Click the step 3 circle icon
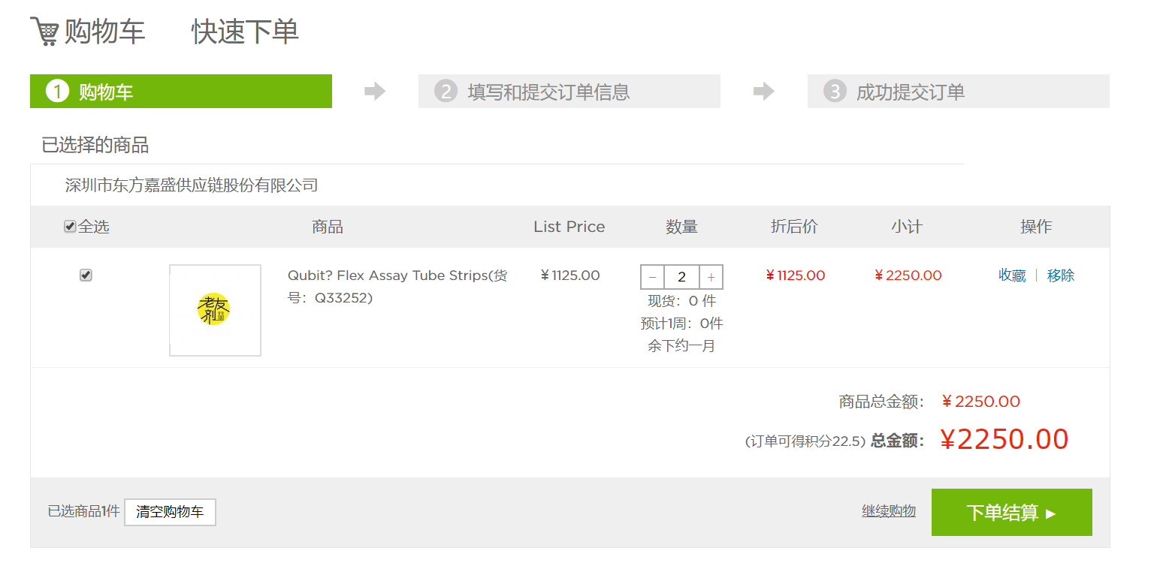Viewport: 1163px width, 569px height. [835, 92]
